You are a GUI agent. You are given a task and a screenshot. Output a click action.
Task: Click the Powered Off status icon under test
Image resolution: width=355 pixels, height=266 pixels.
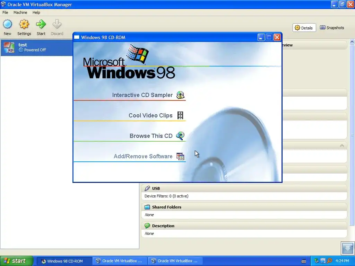click(21, 50)
